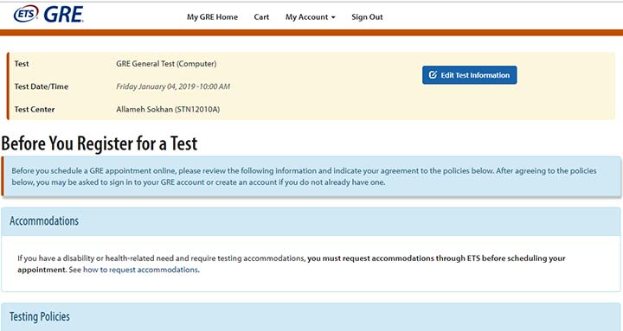Select the text GRE General Test (Computer)

click(166, 64)
